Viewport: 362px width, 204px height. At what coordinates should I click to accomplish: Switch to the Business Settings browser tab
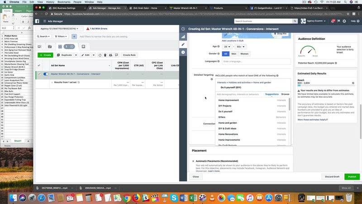(67, 8)
